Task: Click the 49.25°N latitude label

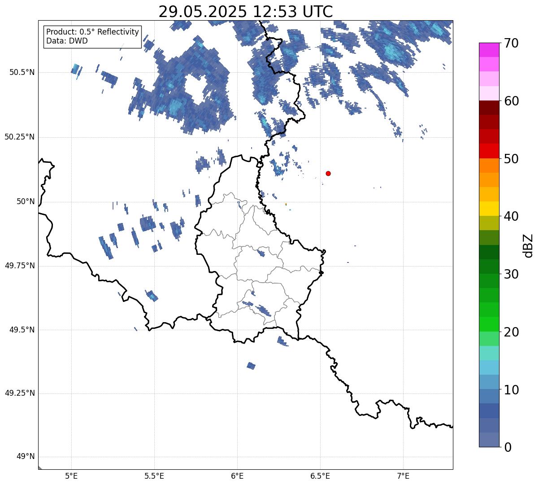Action: 20,393
